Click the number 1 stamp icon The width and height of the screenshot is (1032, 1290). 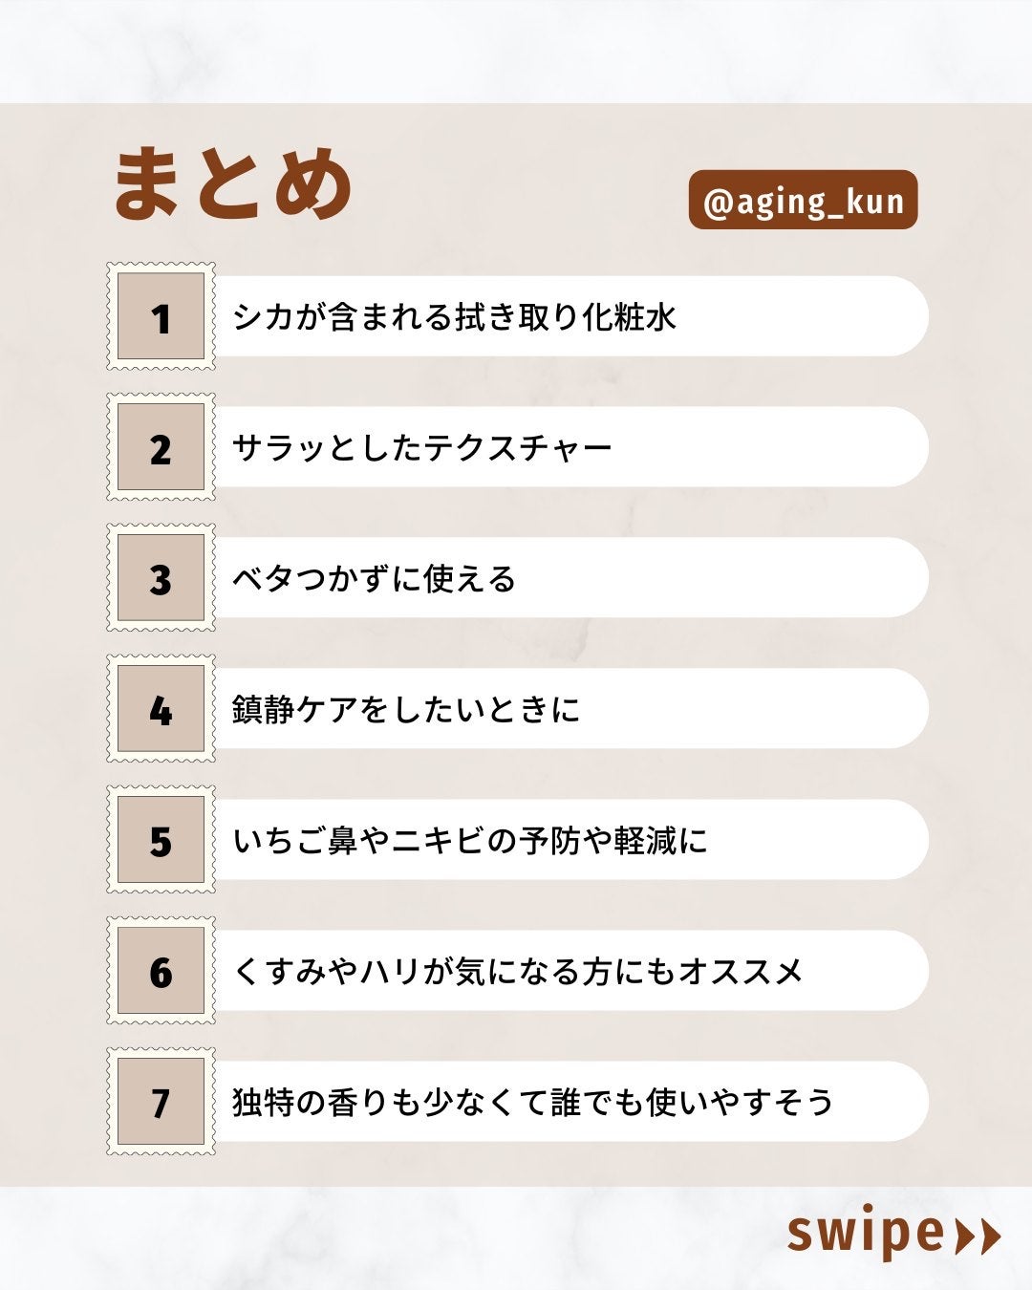[161, 316]
